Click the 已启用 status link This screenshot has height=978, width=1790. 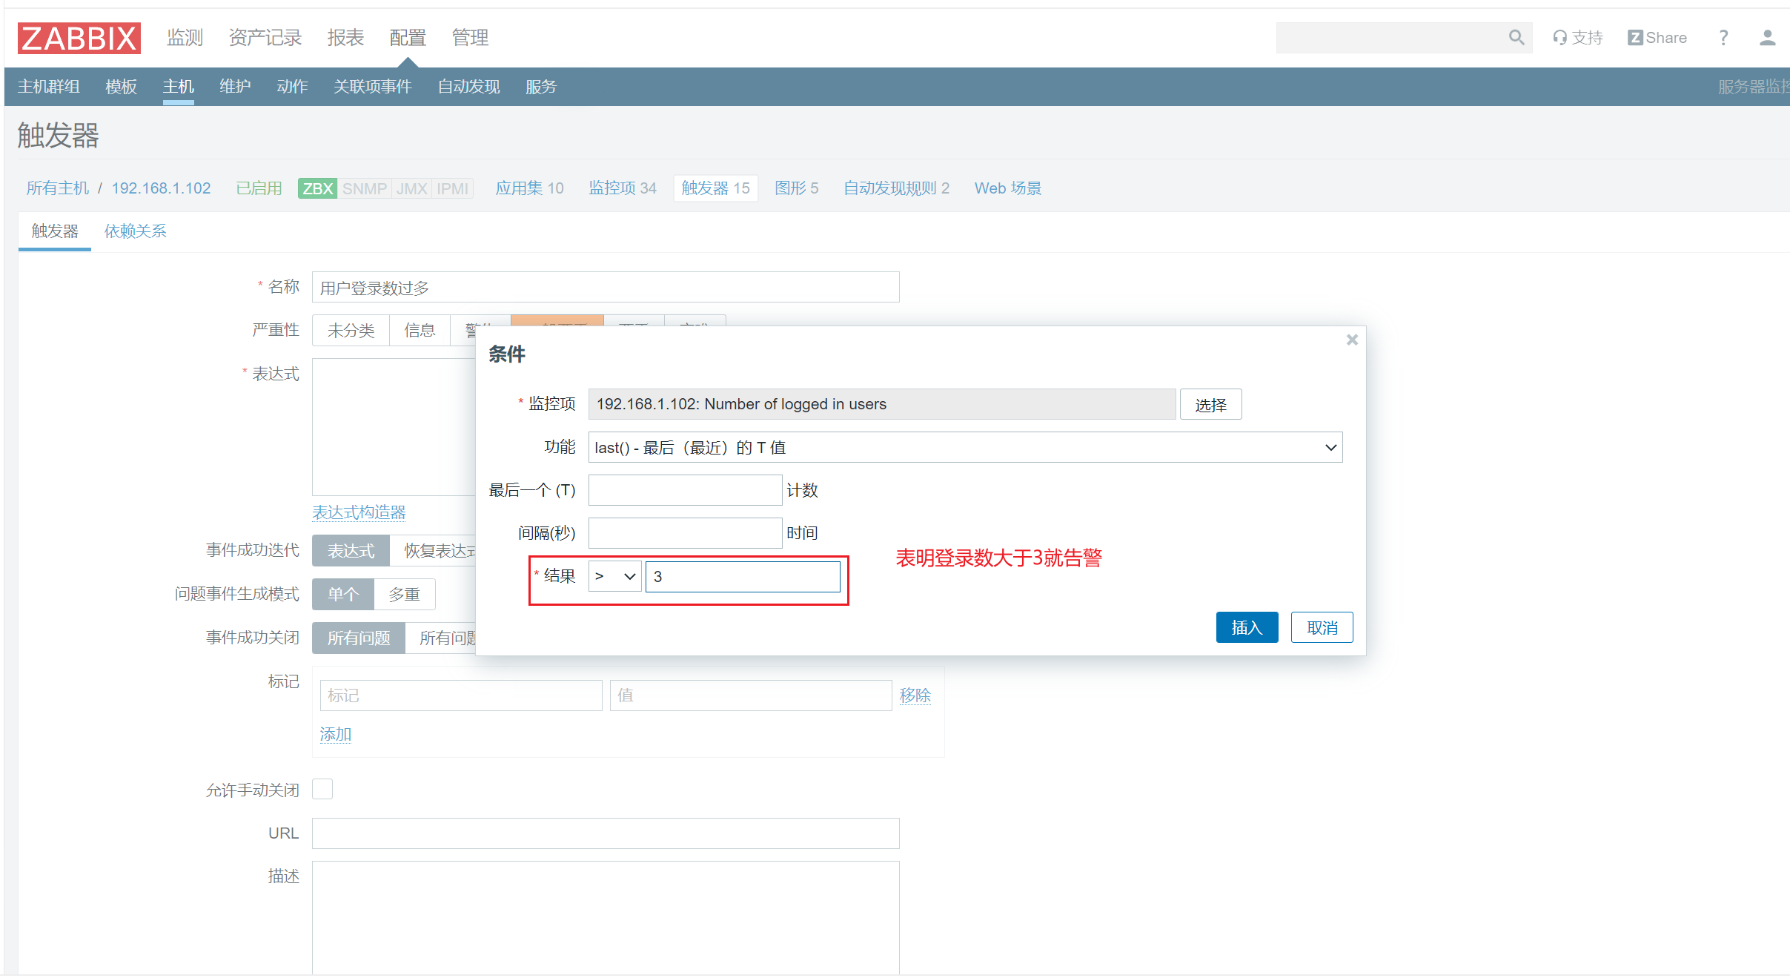(259, 188)
